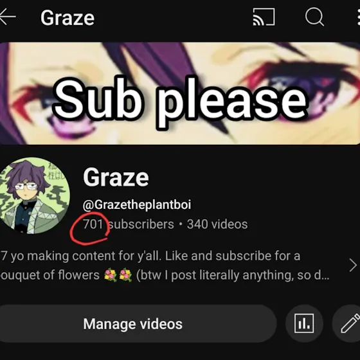Tap the red circle annotation around 701
The width and height of the screenshot is (360, 360).
(x=89, y=229)
